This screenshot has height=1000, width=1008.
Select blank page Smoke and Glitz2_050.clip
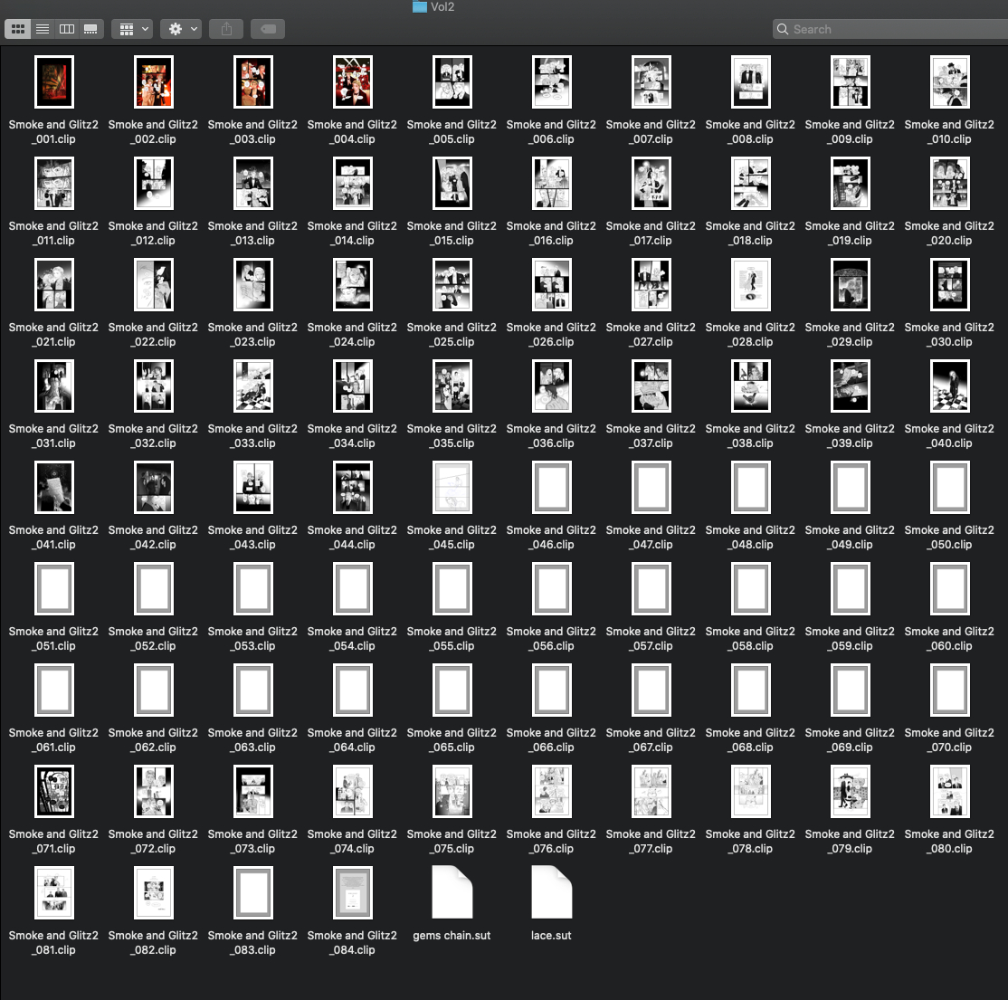[x=950, y=488]
